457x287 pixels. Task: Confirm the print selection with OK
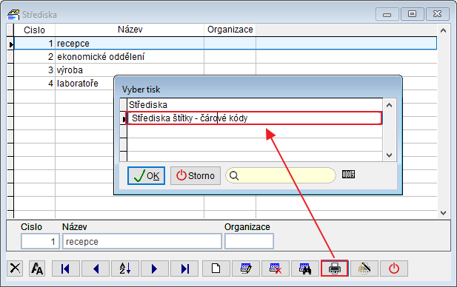(146, 175)
